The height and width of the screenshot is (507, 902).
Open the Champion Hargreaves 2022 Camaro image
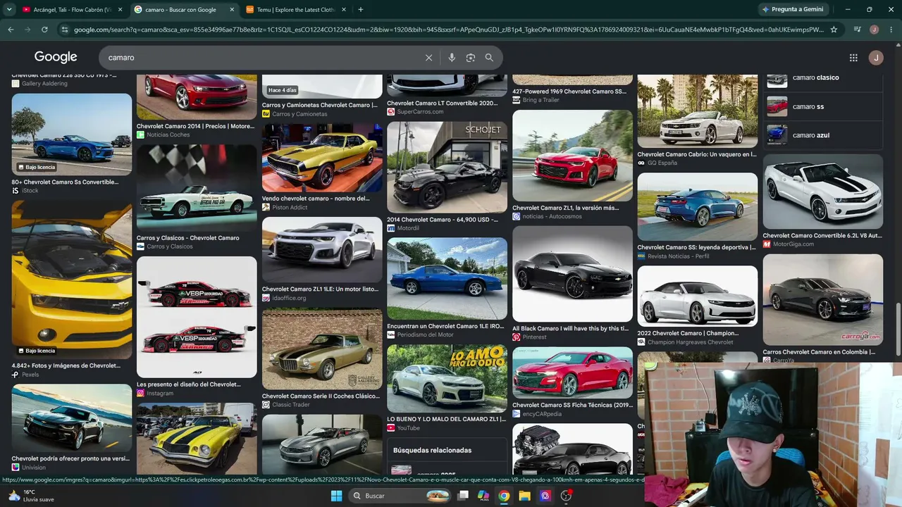[698, 296]
